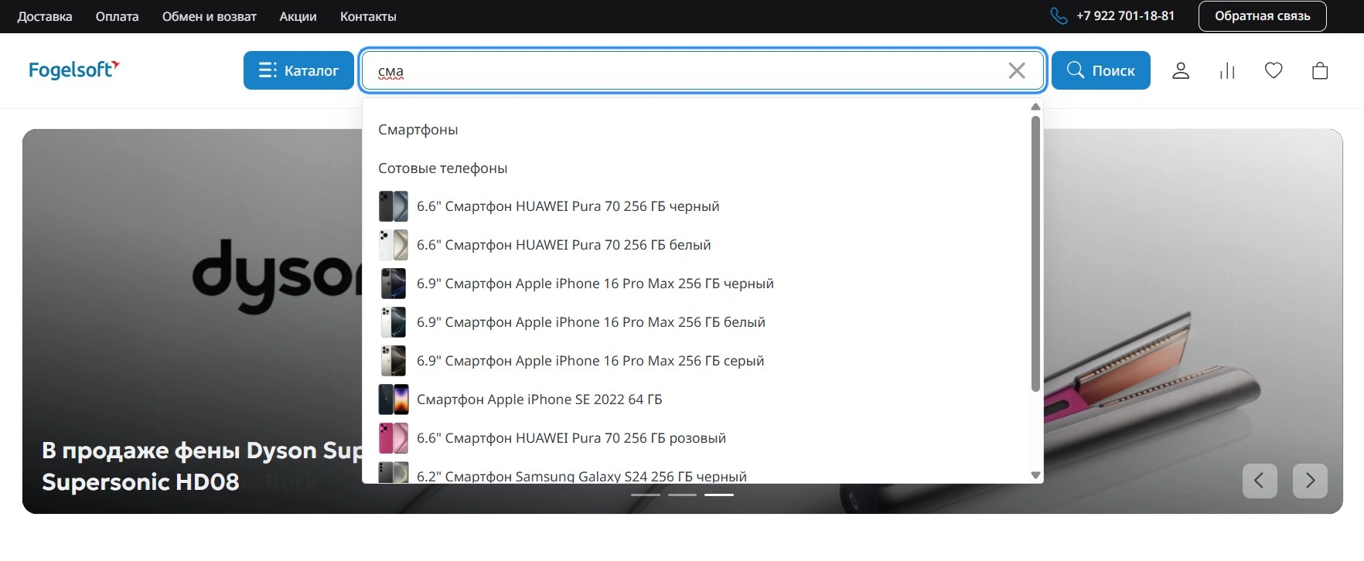Select the Смартфоны category suggestion
The image size is (1364, 561).
418,130
